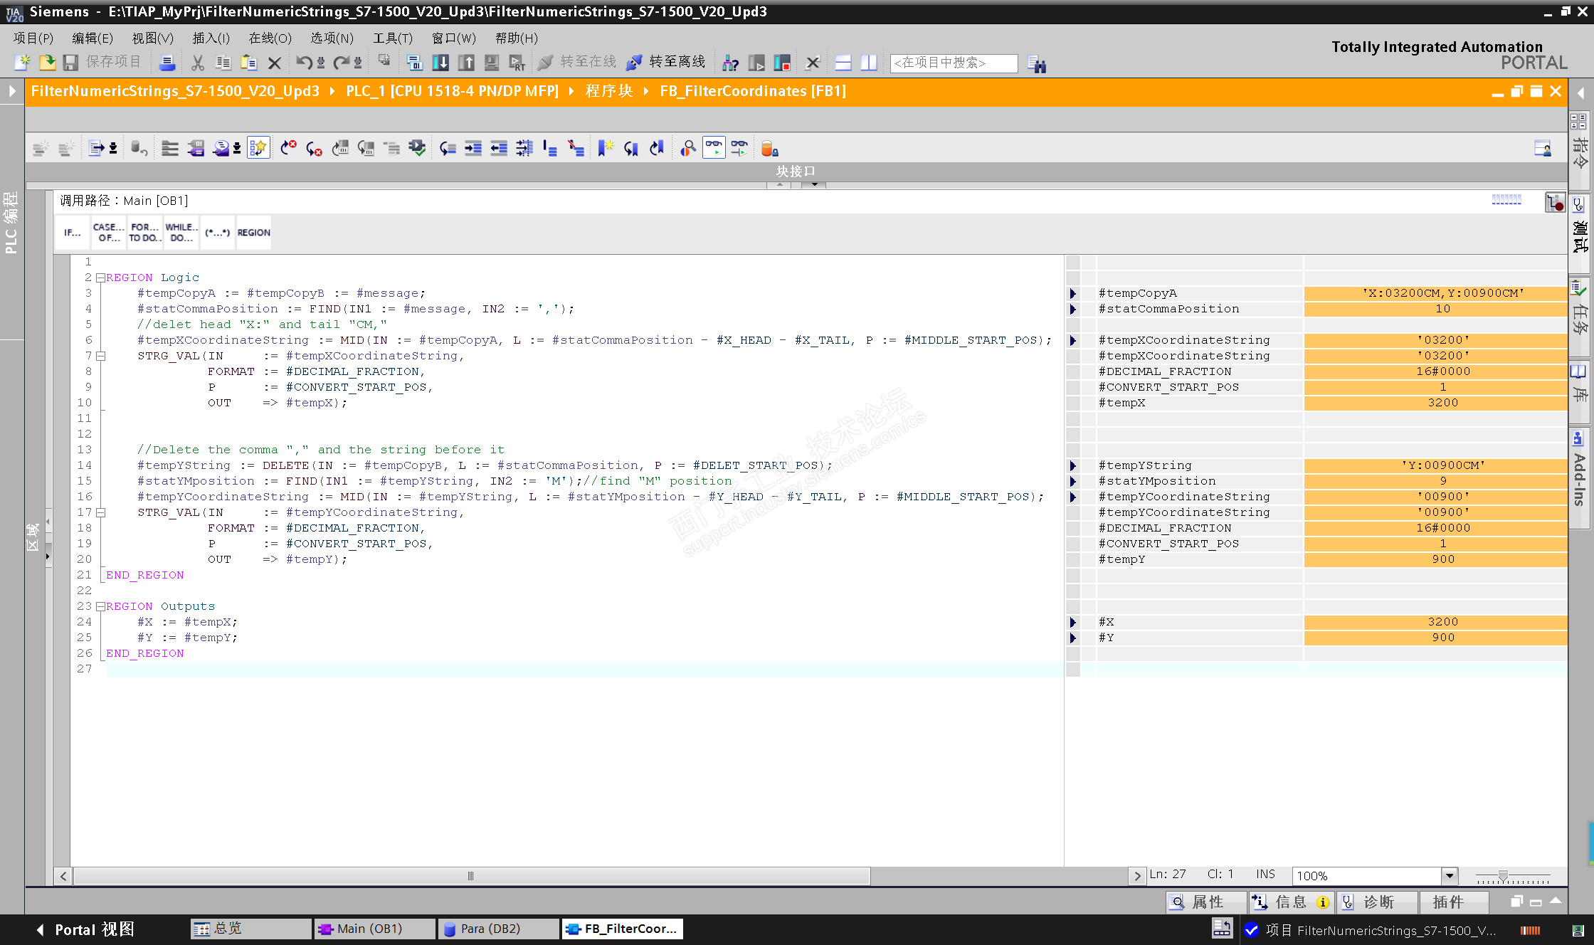This screenshot has width=1594, height=945.
Task: Click the Go offline (转至离线) button
Action: (x=666, y=63)
